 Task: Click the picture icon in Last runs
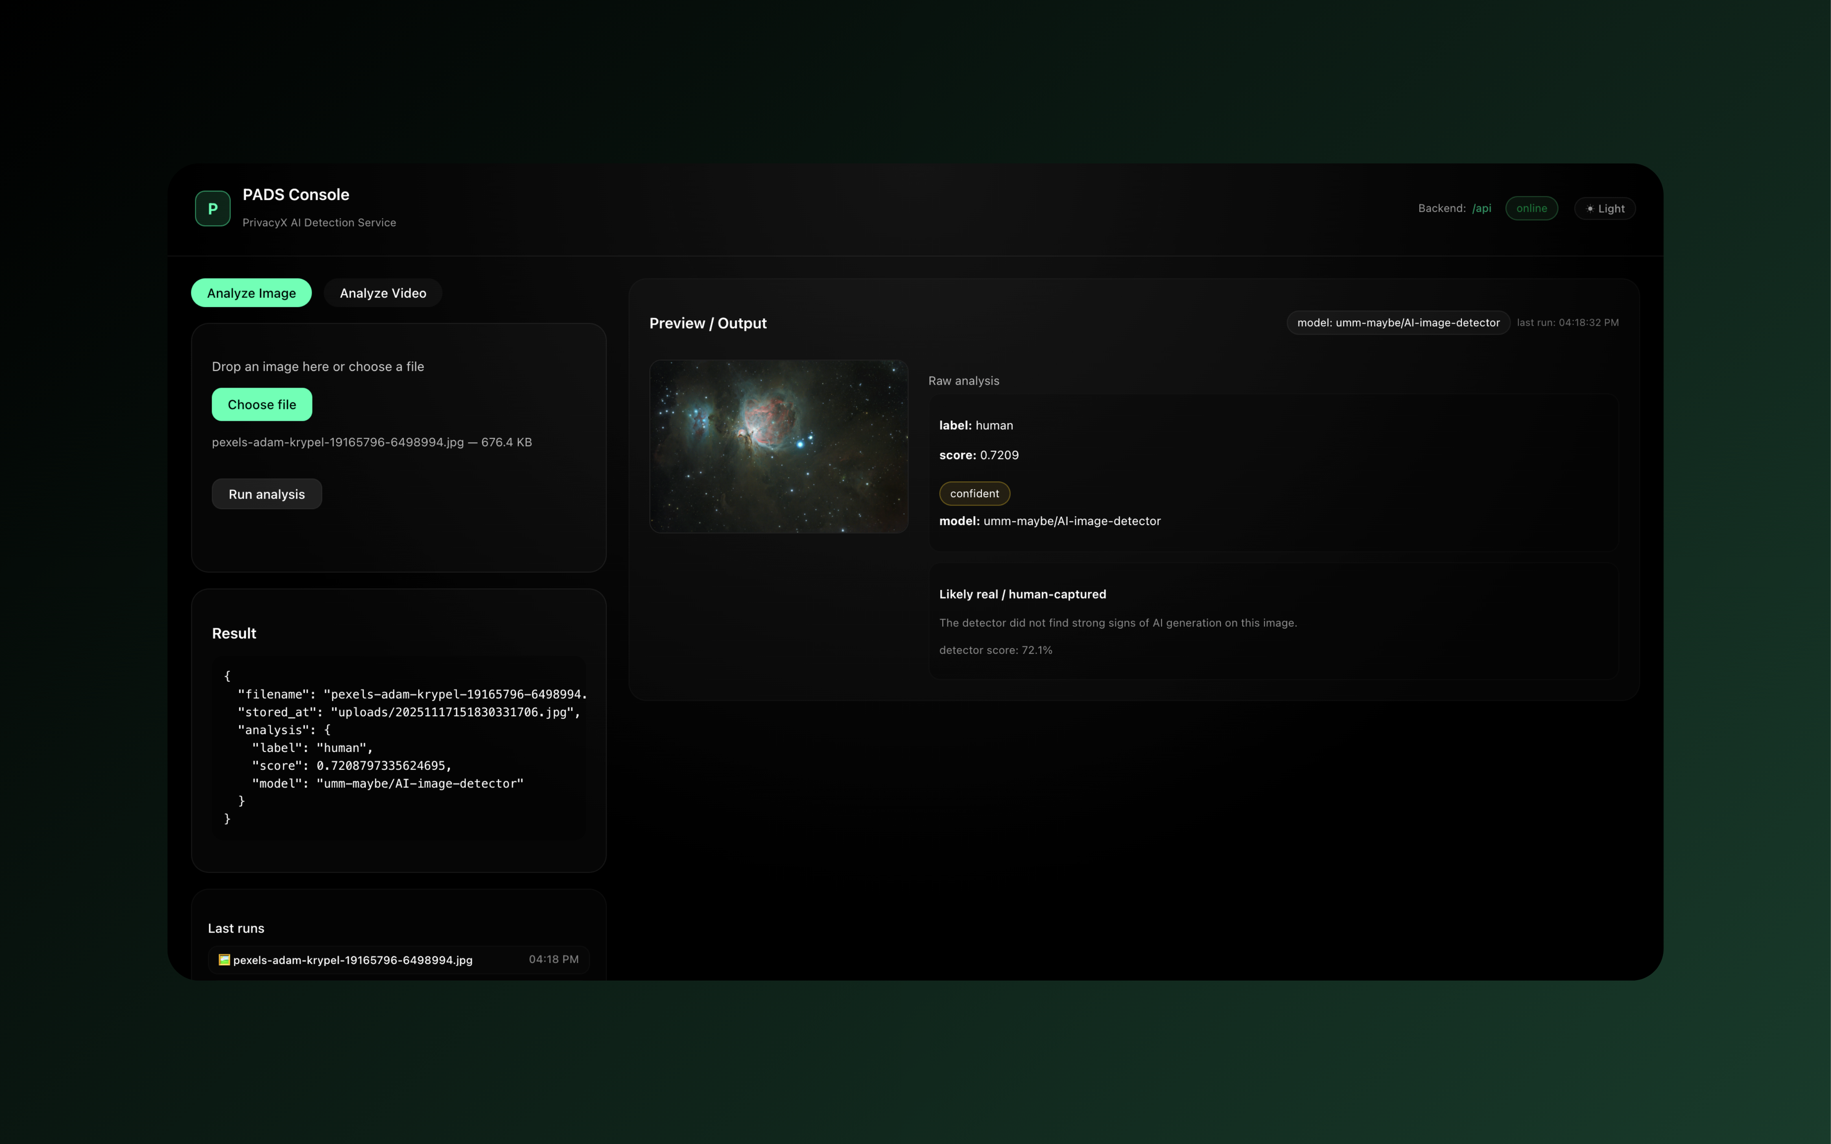point(224,959)
